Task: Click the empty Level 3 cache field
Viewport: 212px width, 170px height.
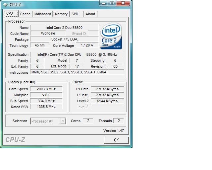Action: 107,107
